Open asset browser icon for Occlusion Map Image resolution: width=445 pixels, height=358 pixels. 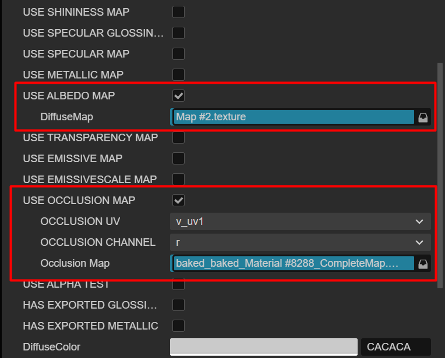423,264
